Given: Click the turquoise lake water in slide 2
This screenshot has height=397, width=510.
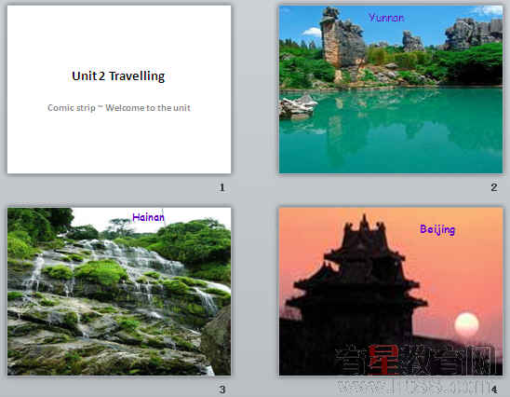Looking at the screenshot, I should pyautogui.click(x=391, y=137).
